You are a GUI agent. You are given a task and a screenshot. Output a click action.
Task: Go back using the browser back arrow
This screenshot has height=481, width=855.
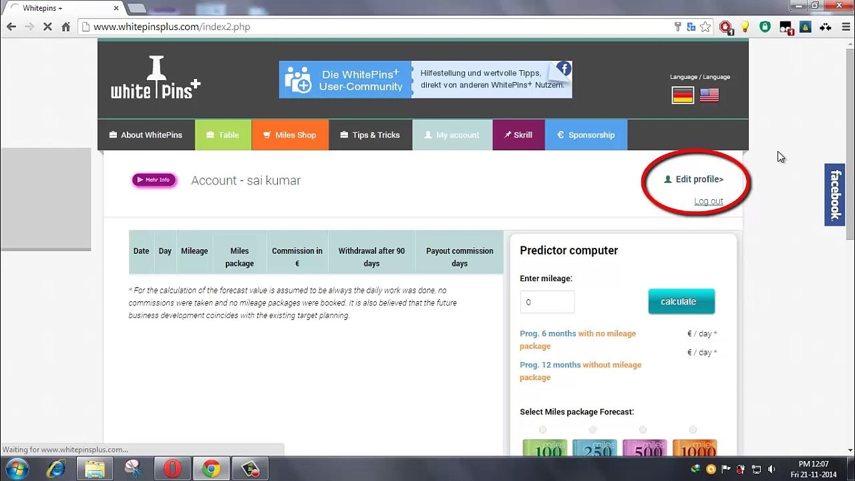11,27
